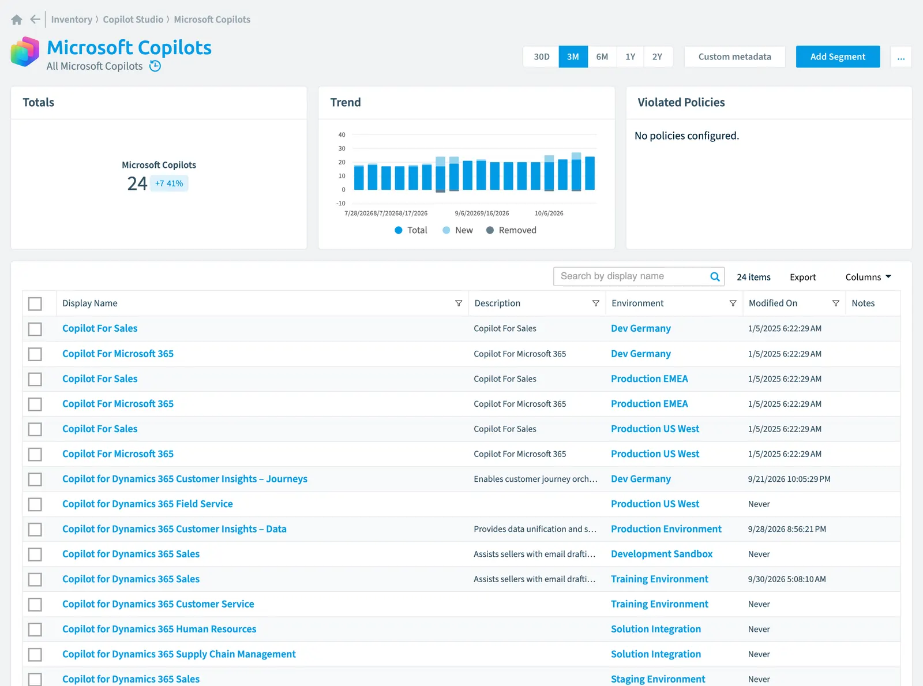Choose the 2Y time range
923x686 pixels.
pos(658,57)
